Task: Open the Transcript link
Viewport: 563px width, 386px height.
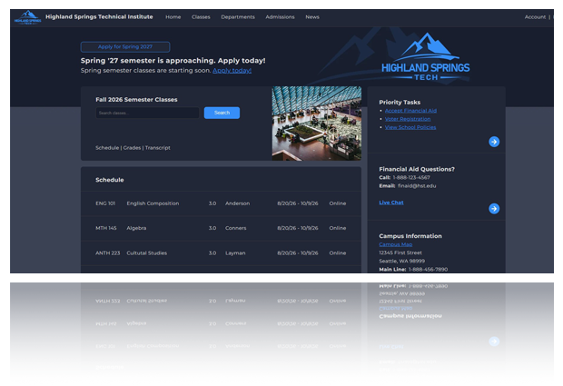Action: 158,147
